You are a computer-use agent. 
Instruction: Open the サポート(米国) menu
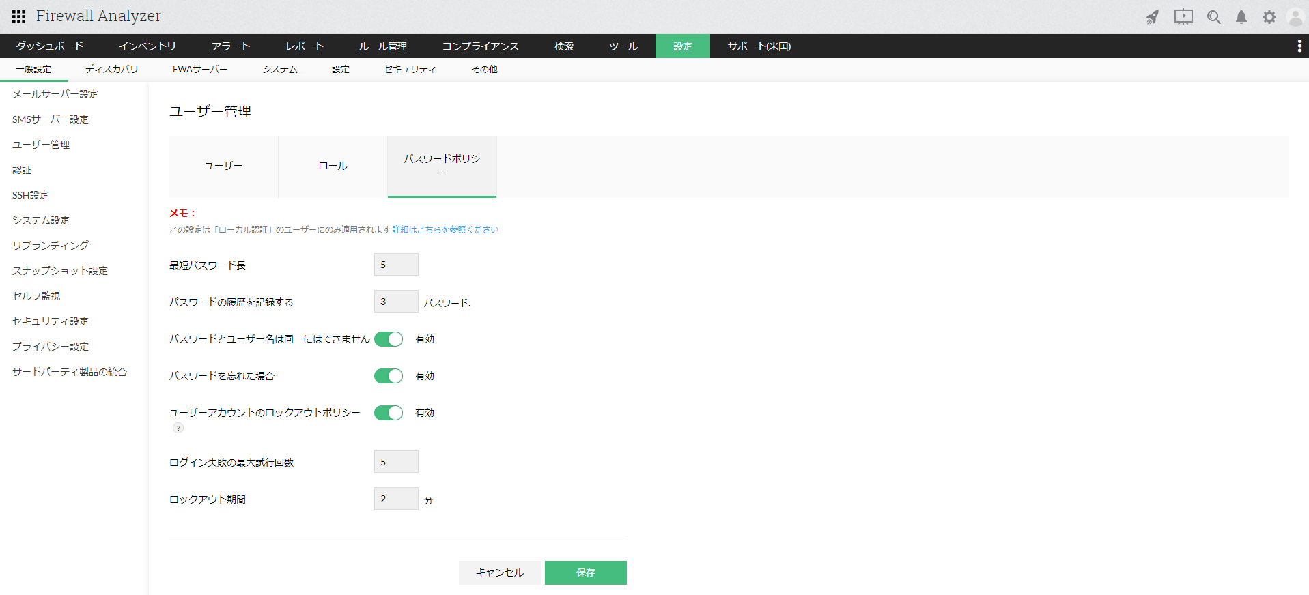[x=759, y=46]
